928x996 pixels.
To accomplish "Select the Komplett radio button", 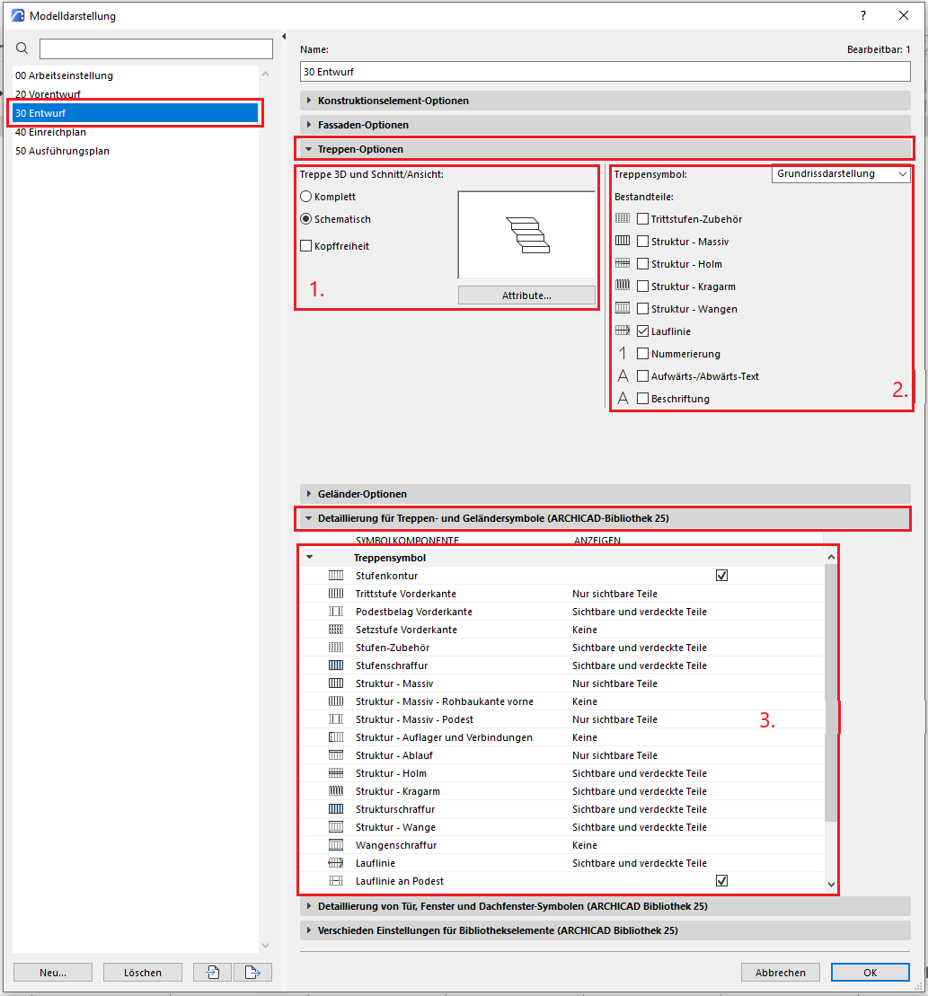I will 306,197.
